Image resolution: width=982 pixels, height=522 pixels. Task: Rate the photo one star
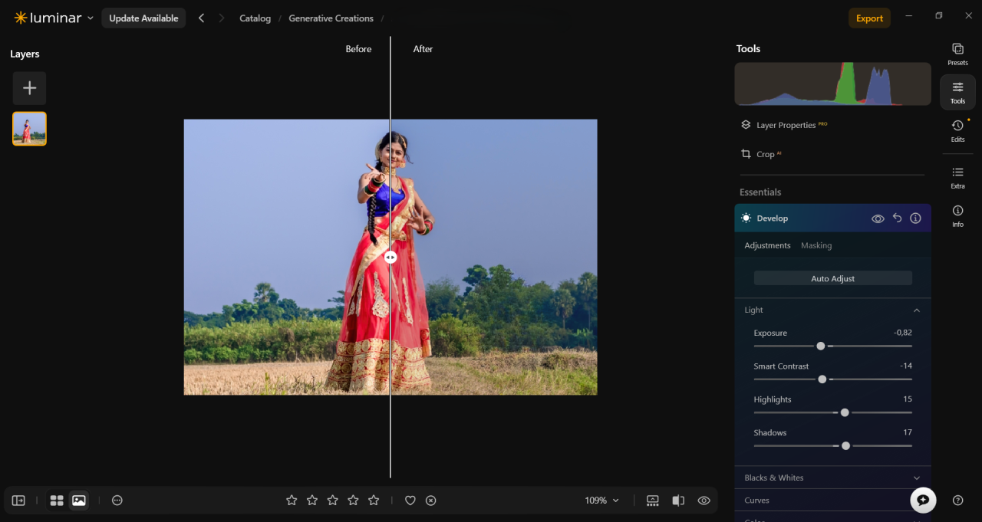tap(292, 501)
